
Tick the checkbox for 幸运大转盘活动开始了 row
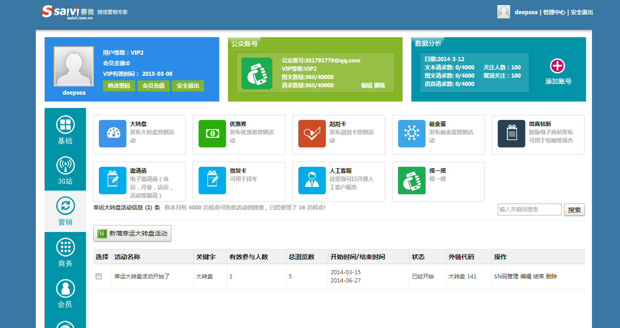[98, 277]
